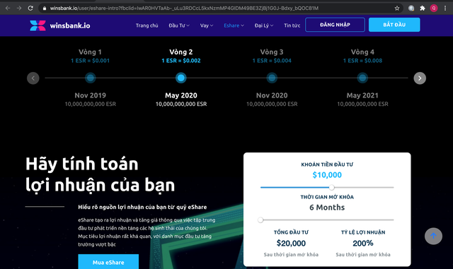
Task: Click the Mua eShare button
Action: click(x=108, y=261)
